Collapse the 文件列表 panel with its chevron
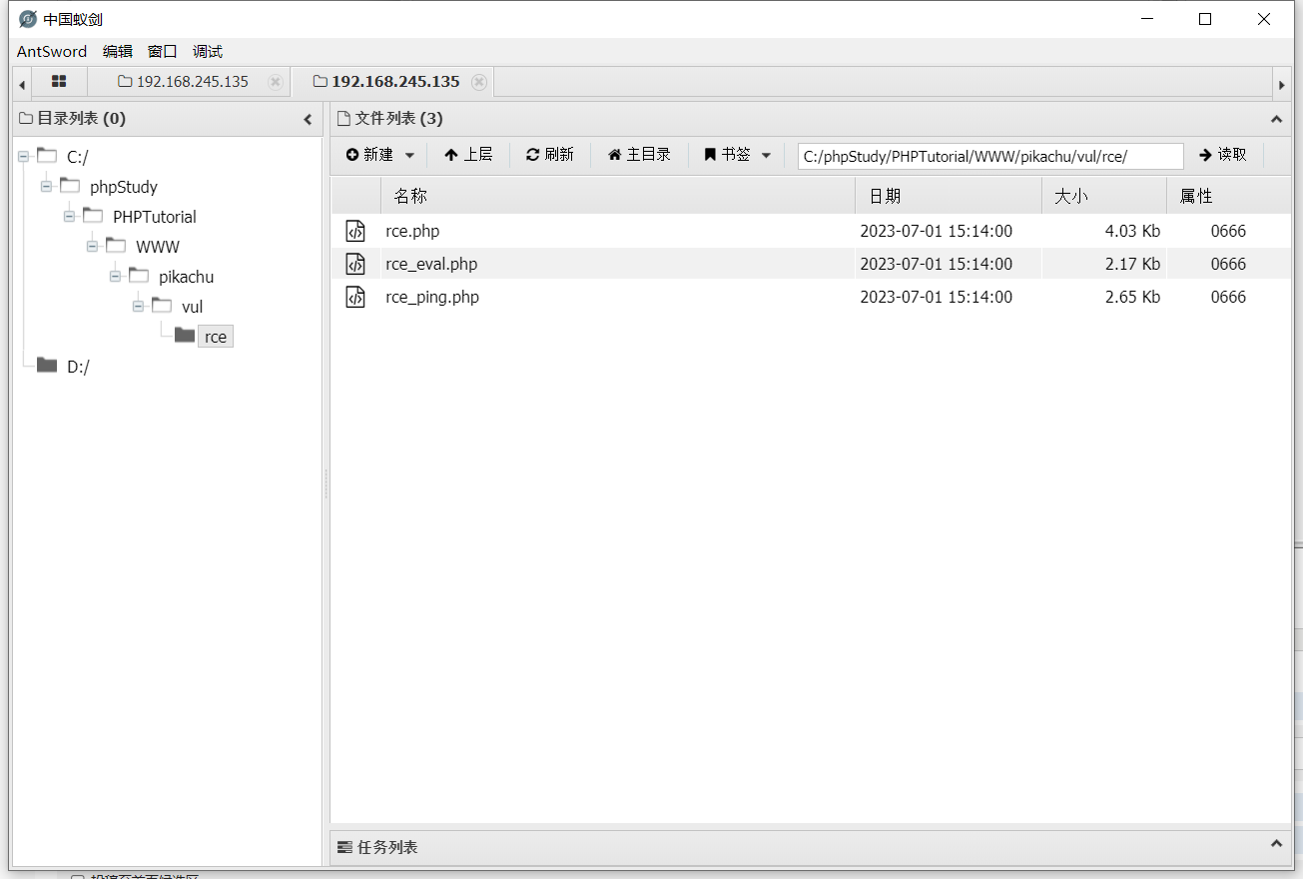This screenshot has width=1303, height=879. pos(1276,119)
